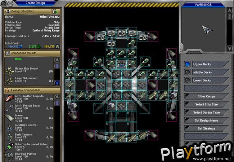Click the Basic Sensors Level 21 label
Image resolution: width=234 pixels, height=162 pixels.
coord(23,136)
